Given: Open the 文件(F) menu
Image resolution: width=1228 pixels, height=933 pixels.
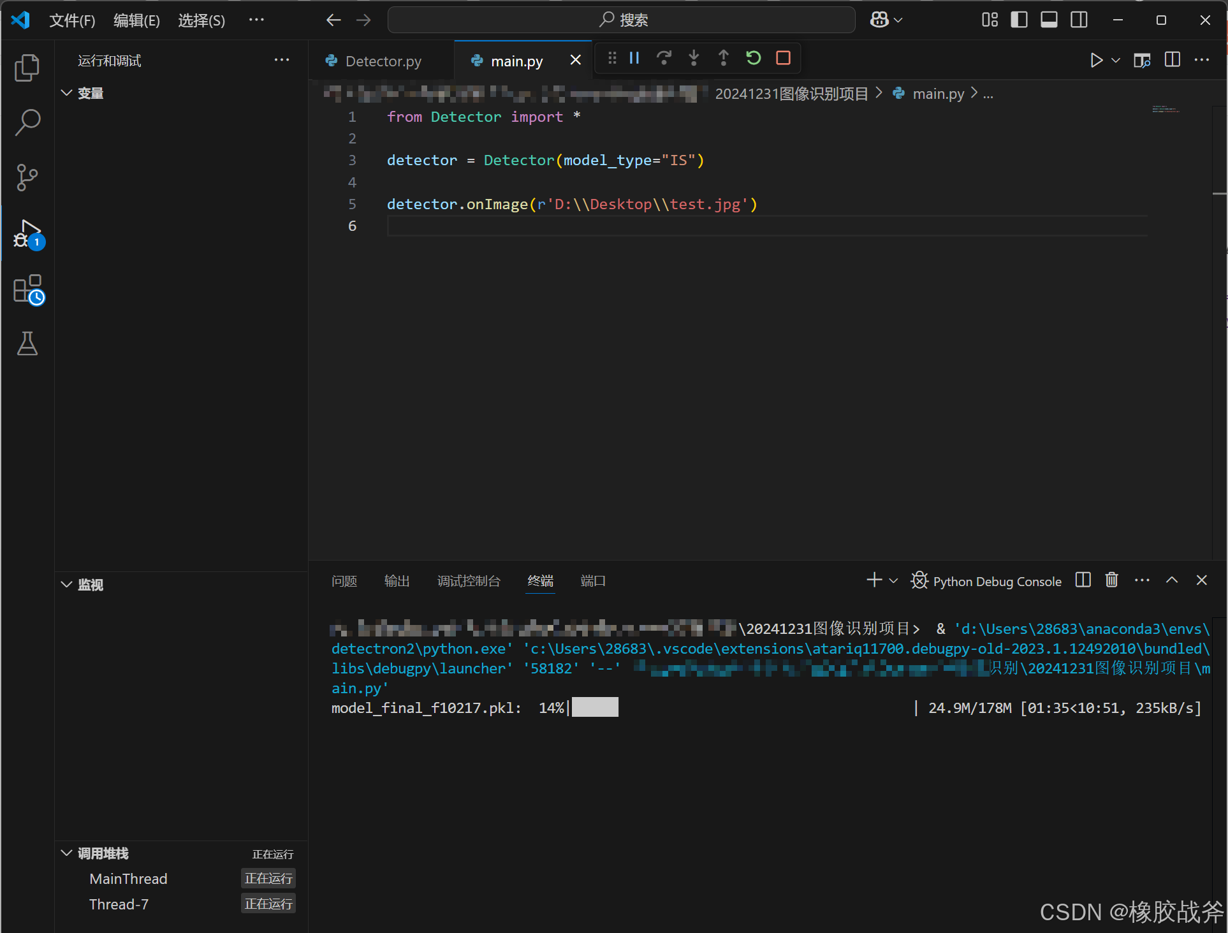Looking at the screenshot, I should coord(72,20).
